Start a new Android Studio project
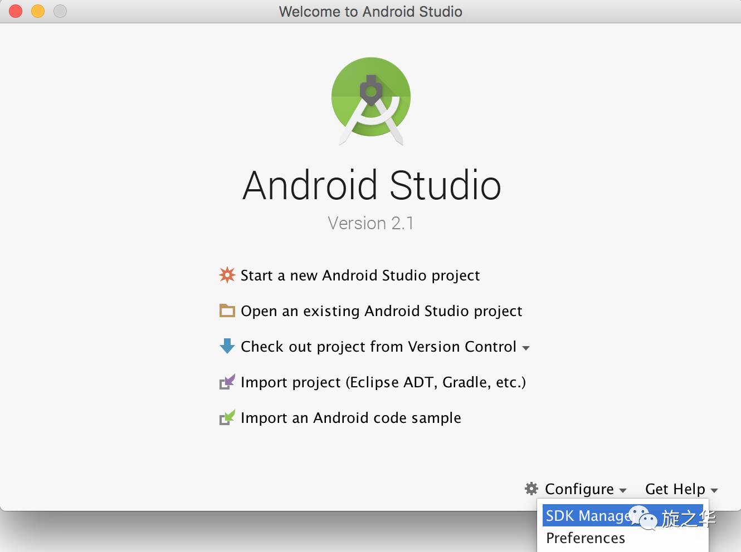Screen dimensions: 741x552 (360, 275)
